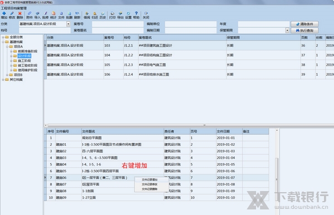Image resolution: width=334 pixels, height=215 pixels.
Task: Open the 保管期限 dropdown arrow
Action: [x=287, y=30]
